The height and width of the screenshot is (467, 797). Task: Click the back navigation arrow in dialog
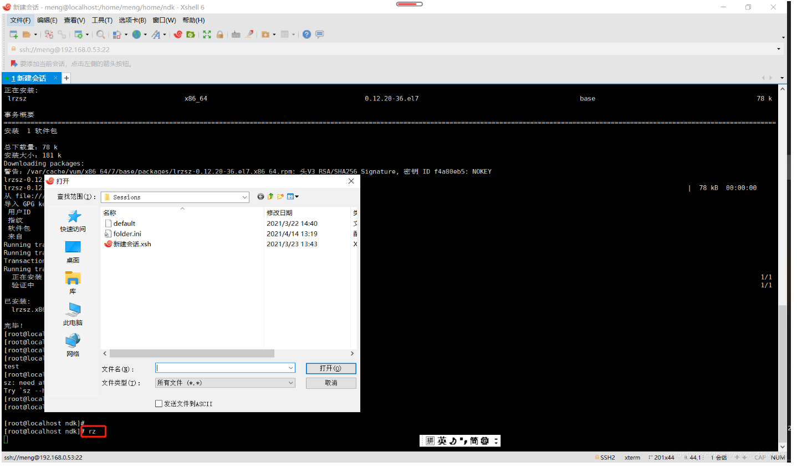coord(260,197)
